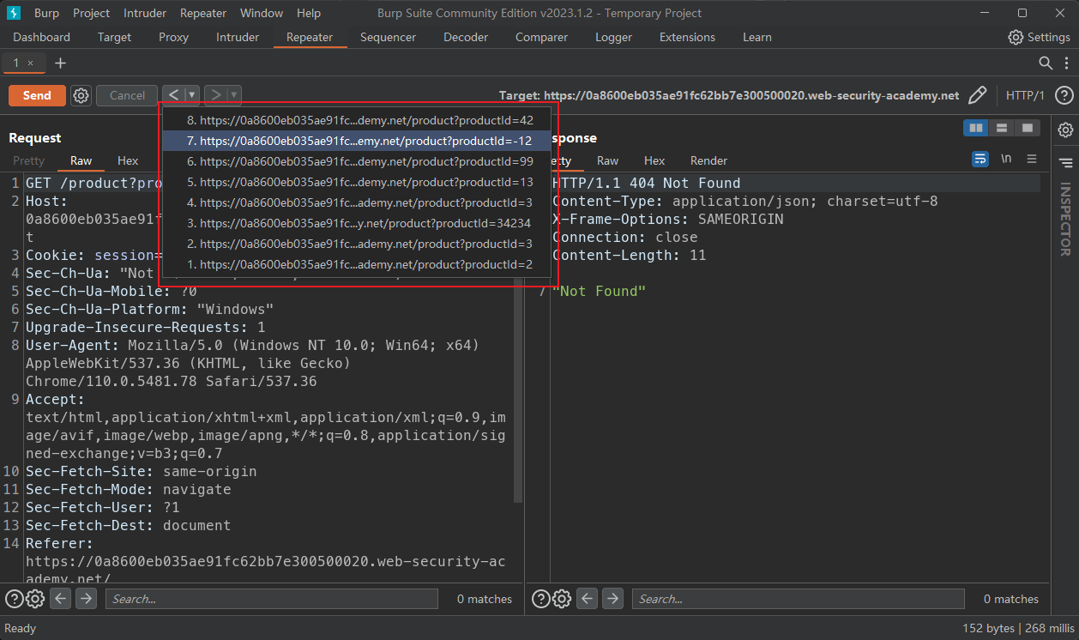Select history entry 7 productId=-12
Image resolution: width=1079 pixels, height=640 pixels.
(x=357, y=141)
